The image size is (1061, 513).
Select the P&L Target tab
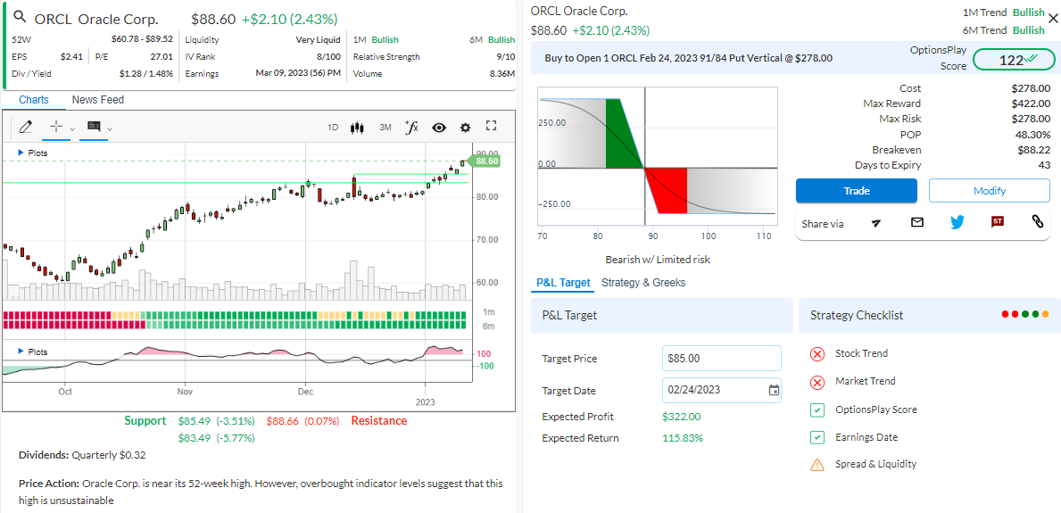point(563,283)
